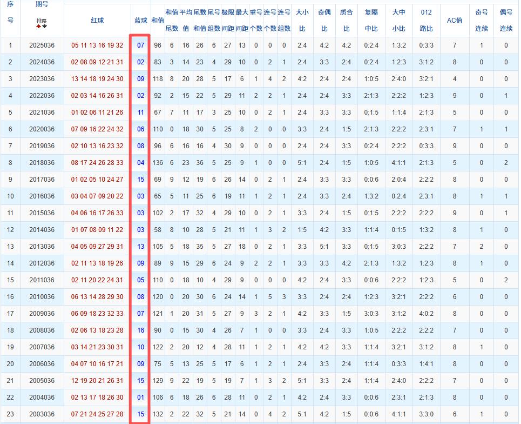
Task: Click the 奇偶比 column header
Action: pyautogui.click(x=324, y=20)
